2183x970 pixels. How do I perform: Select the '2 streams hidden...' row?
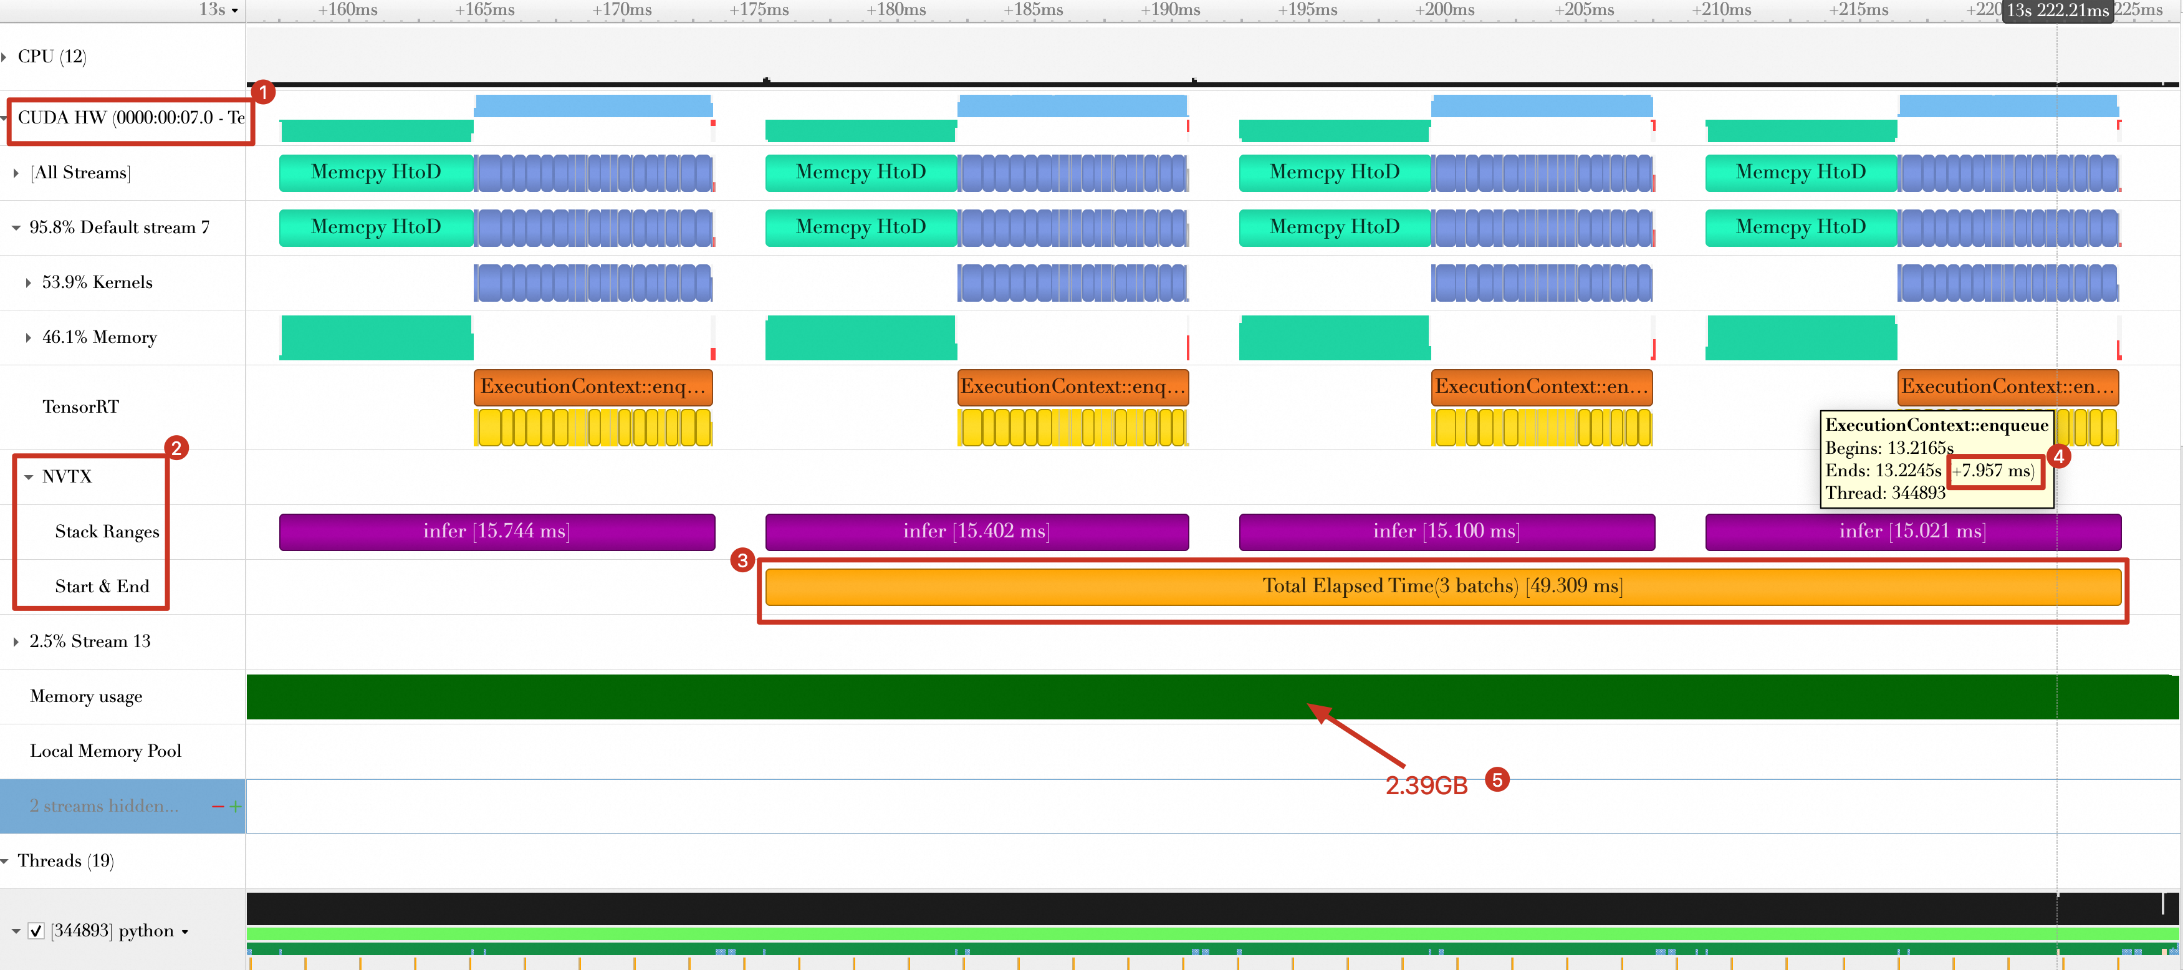tap(123, 807)
